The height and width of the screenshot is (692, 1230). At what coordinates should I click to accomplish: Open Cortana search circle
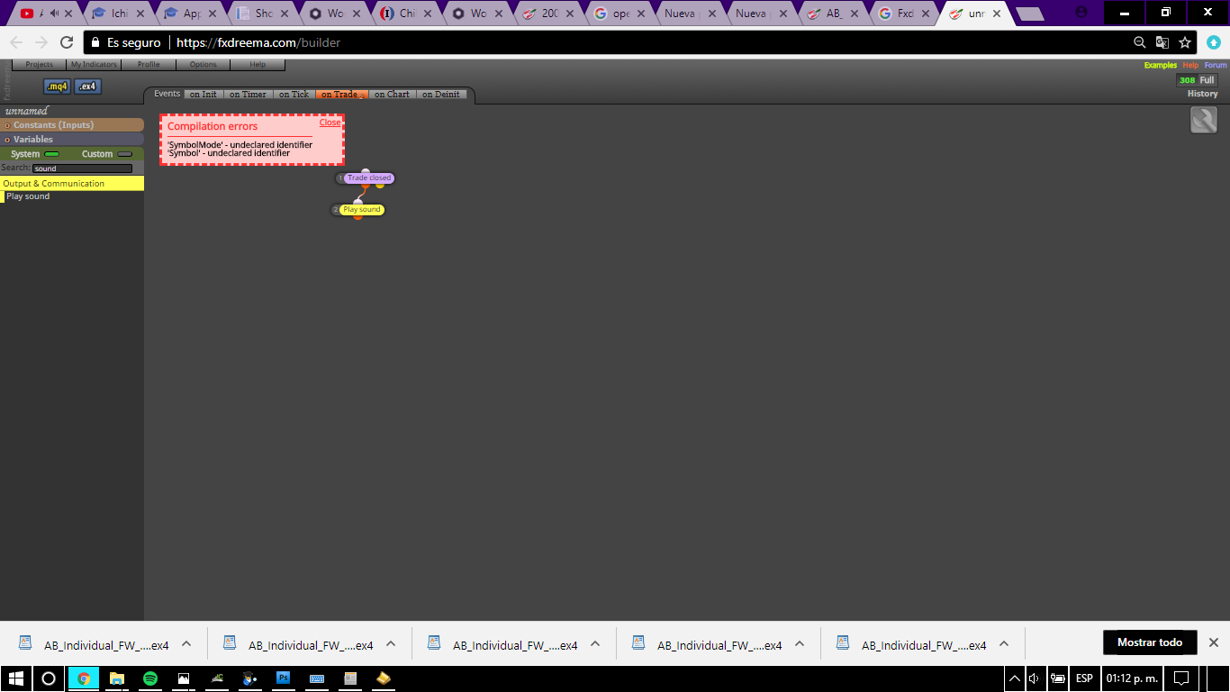coord(49,678)
